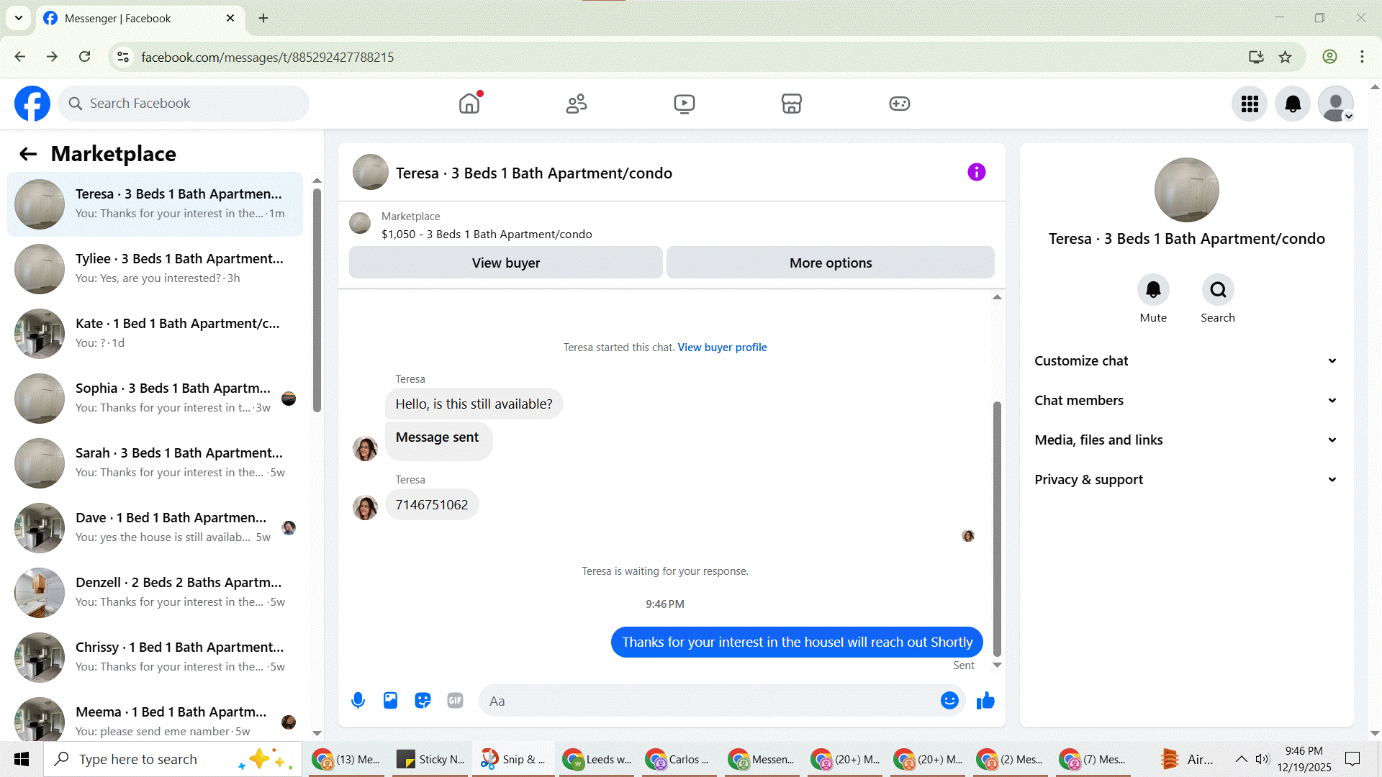
Task: Open the Marketplace tab in top navigation
Action: coord(792,104)
